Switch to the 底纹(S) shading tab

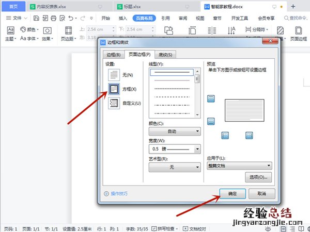pyautogui.click(x=166, y=55)
